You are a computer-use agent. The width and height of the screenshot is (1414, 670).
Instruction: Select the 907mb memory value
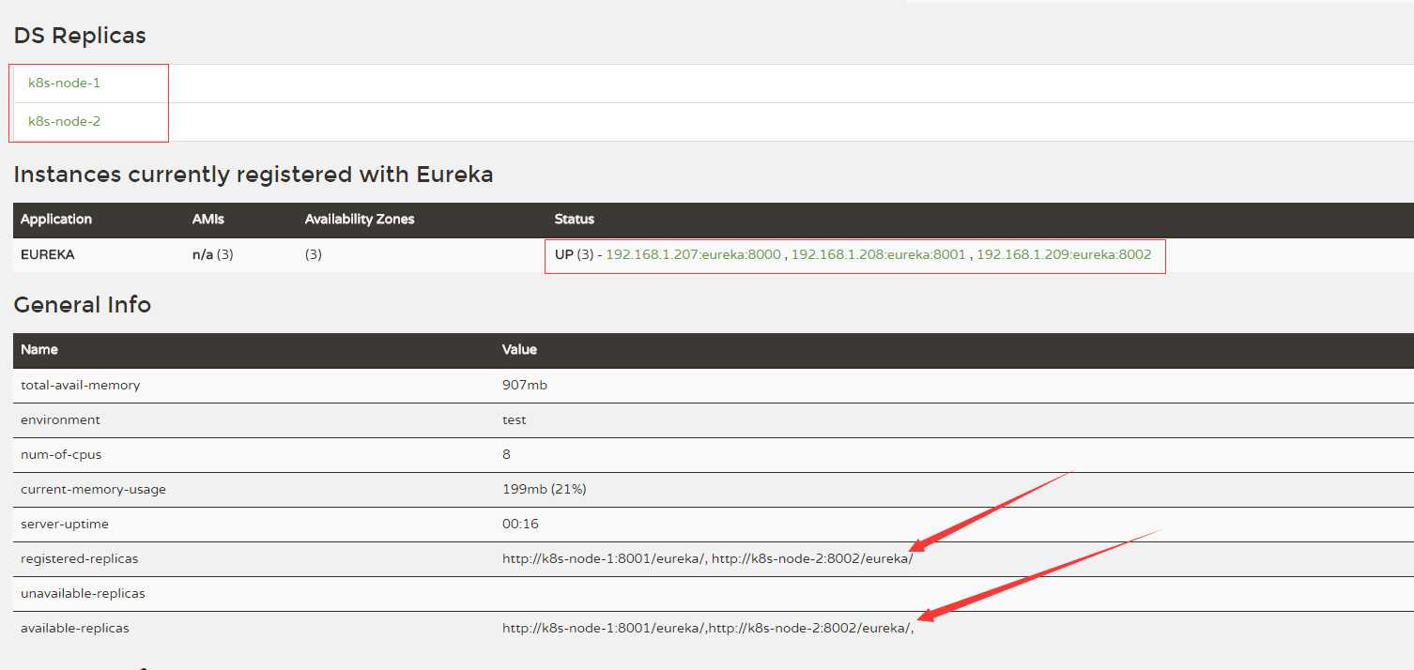525,386
